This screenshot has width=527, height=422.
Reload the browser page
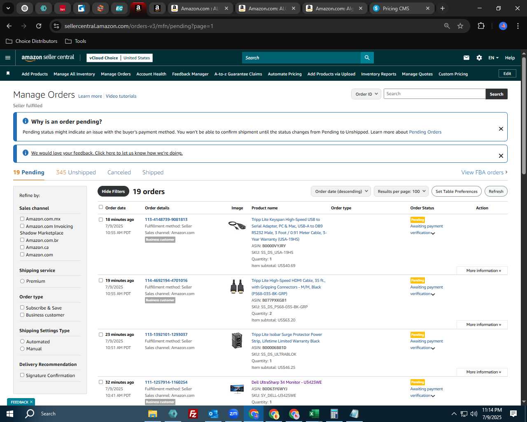[x=39, y=26]
